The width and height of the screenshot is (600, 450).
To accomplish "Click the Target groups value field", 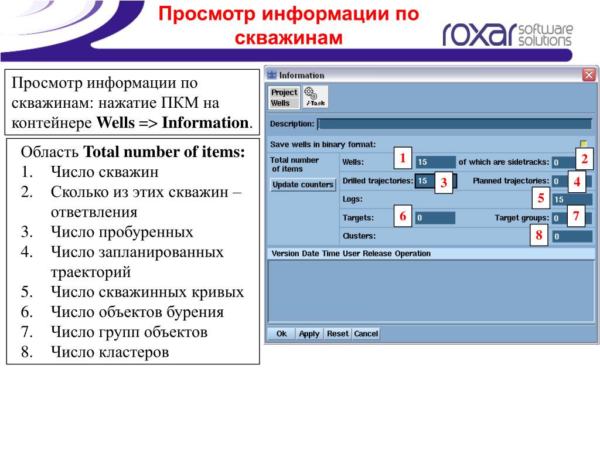I will 572,218.
